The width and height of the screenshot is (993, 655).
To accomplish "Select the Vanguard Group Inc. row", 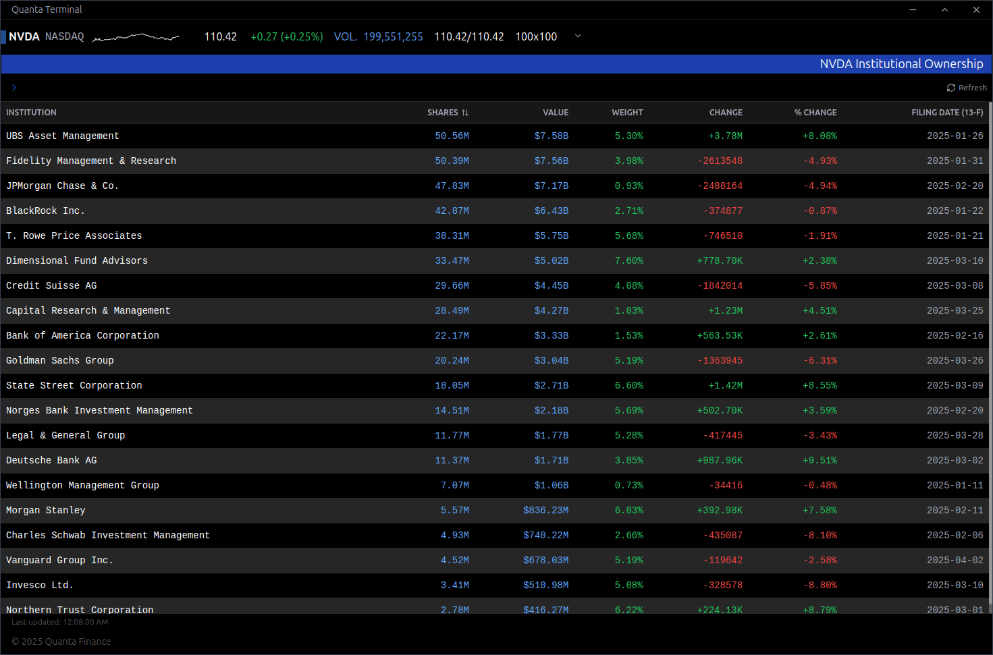I will pos(495,561).
